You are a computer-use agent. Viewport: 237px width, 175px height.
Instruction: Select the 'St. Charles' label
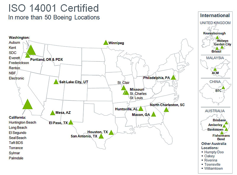pyautogui.click(x=138, y=94)
